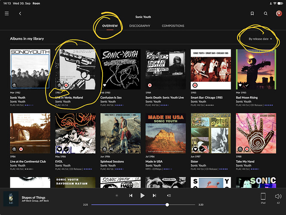The width and height of the screenshot is (286, 215).
Task: Click the checkmark badge on EVOL cover
Action: point(66,149)
